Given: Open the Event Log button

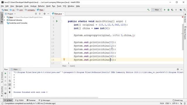Looking at the screenshot, I should pyautogui.click(x=178, y=100).
